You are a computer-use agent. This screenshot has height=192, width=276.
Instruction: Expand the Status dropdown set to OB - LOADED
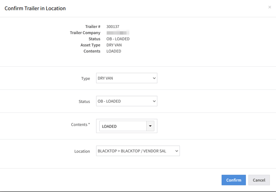(126, 101)
